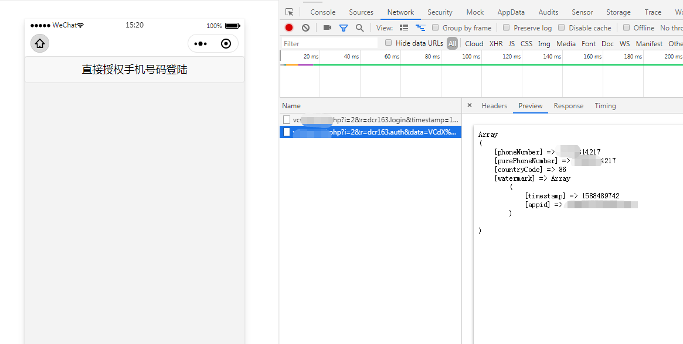Open the No throttling dropdown
Image resolution: width=683 pixels, height=344 pixels.
(x=671, y=28)
